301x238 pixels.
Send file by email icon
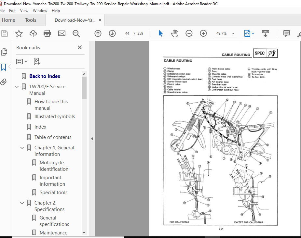[62, 33]
